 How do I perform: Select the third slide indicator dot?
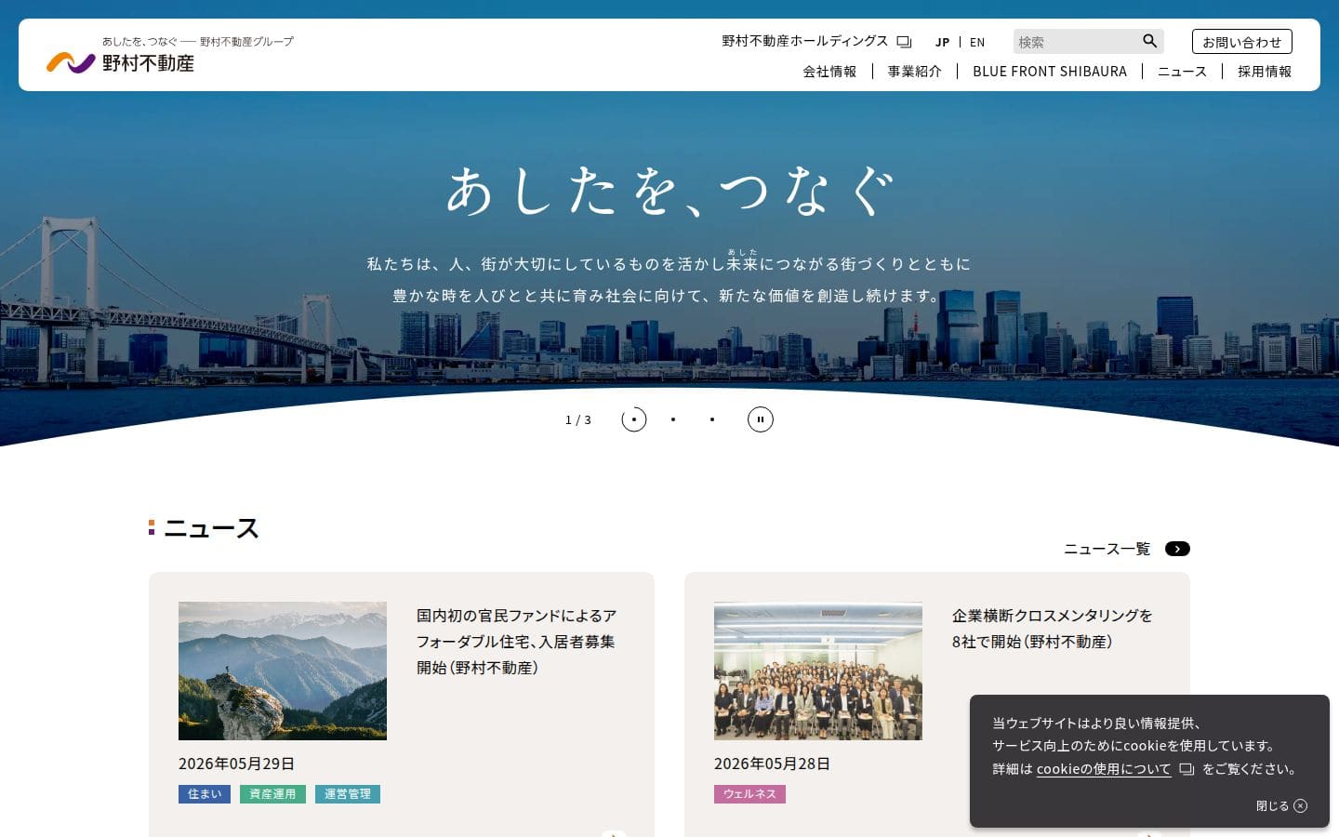(x=712, y=419)
